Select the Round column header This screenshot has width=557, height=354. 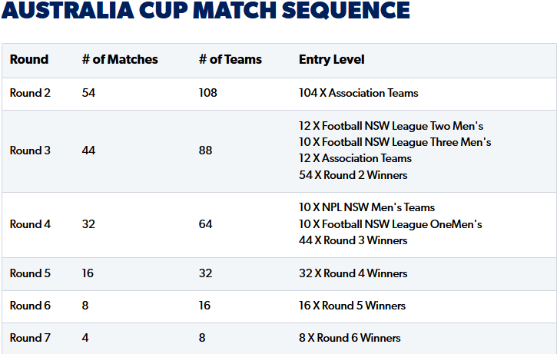(x=29, y=59)
